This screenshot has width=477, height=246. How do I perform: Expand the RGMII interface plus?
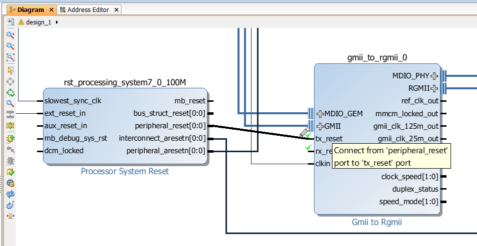pyautogui.click(x=434, y=88)
